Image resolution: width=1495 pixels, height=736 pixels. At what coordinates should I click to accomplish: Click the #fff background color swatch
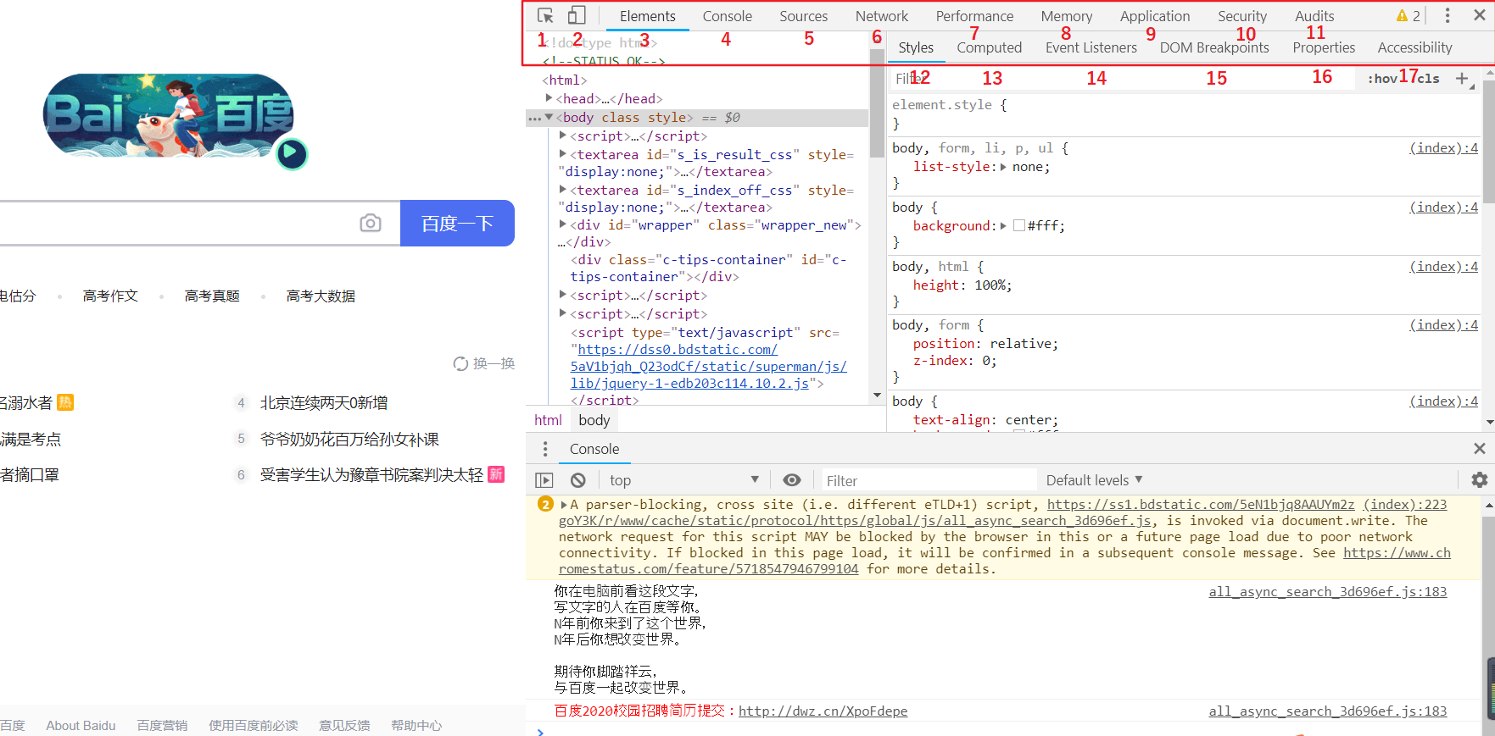[x=1019, y=225]
